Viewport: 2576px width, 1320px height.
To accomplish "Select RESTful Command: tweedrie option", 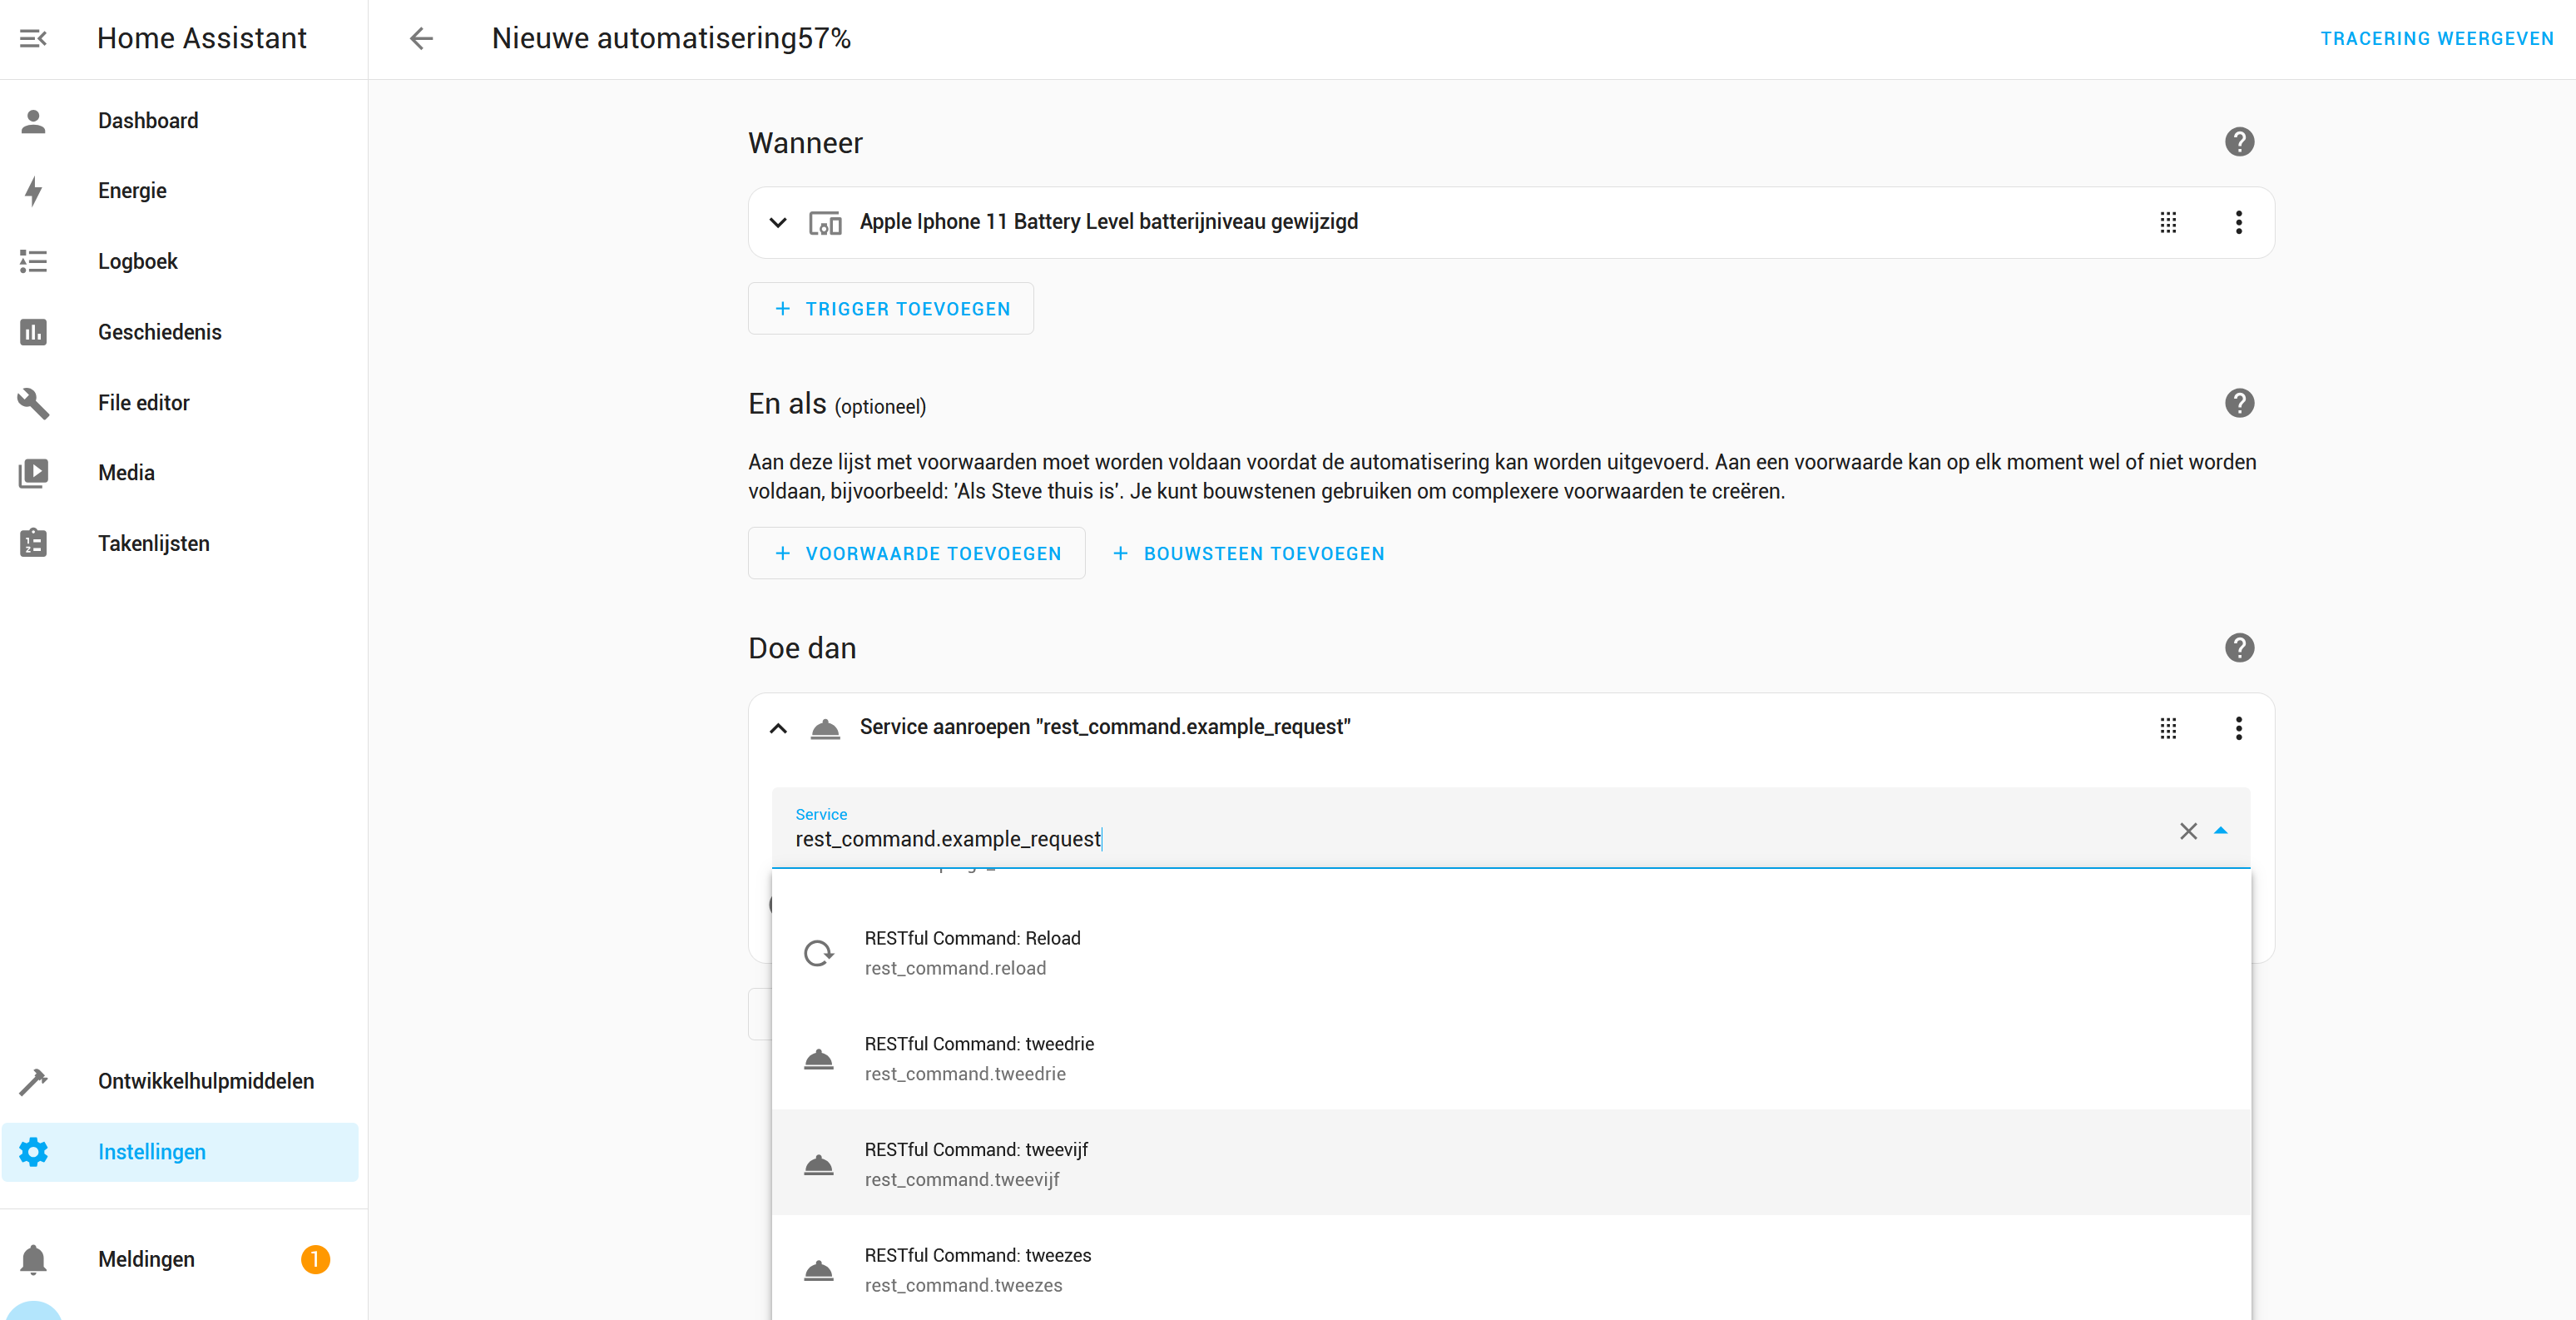I will pyautogui.click(x=1511, y=1058).
